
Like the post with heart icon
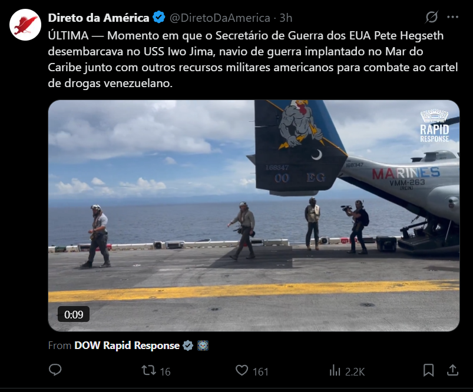[242, 370]
